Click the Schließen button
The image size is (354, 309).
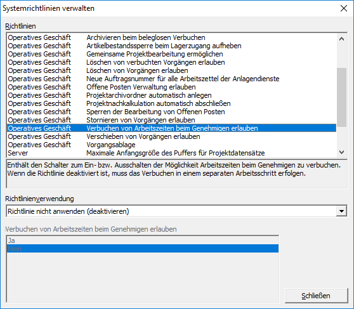click(x=316, y=296)
